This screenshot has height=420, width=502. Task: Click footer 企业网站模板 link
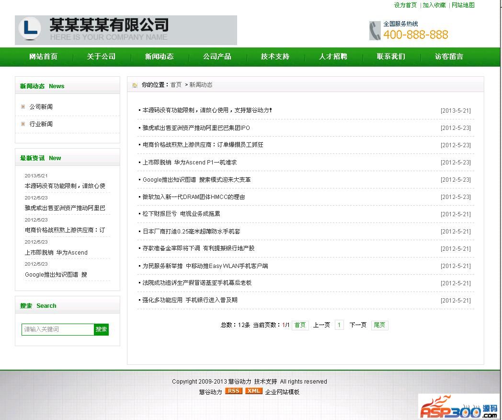point(283,392)
